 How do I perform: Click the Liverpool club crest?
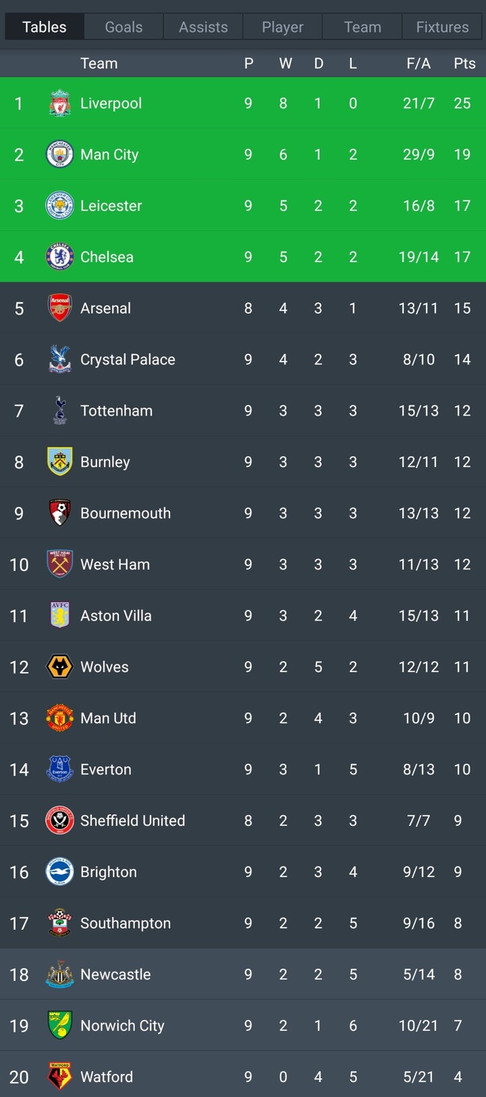59,103
